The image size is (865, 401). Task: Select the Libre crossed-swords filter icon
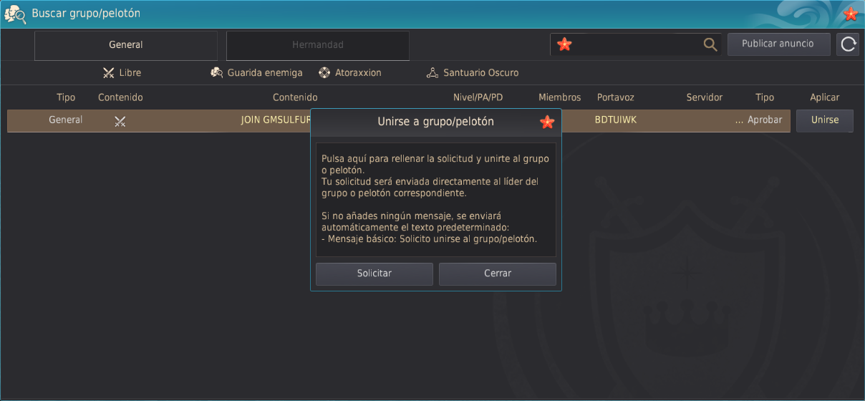point(109,72)
